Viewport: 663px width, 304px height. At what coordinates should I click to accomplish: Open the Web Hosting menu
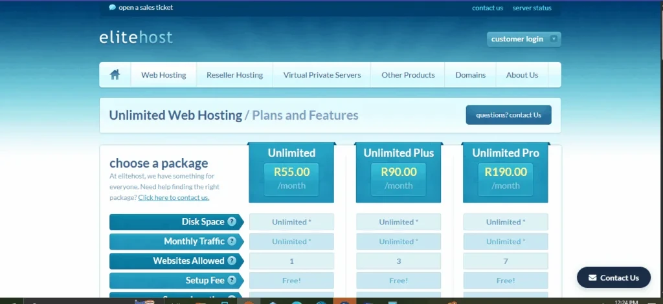click(x=164, y=75)
